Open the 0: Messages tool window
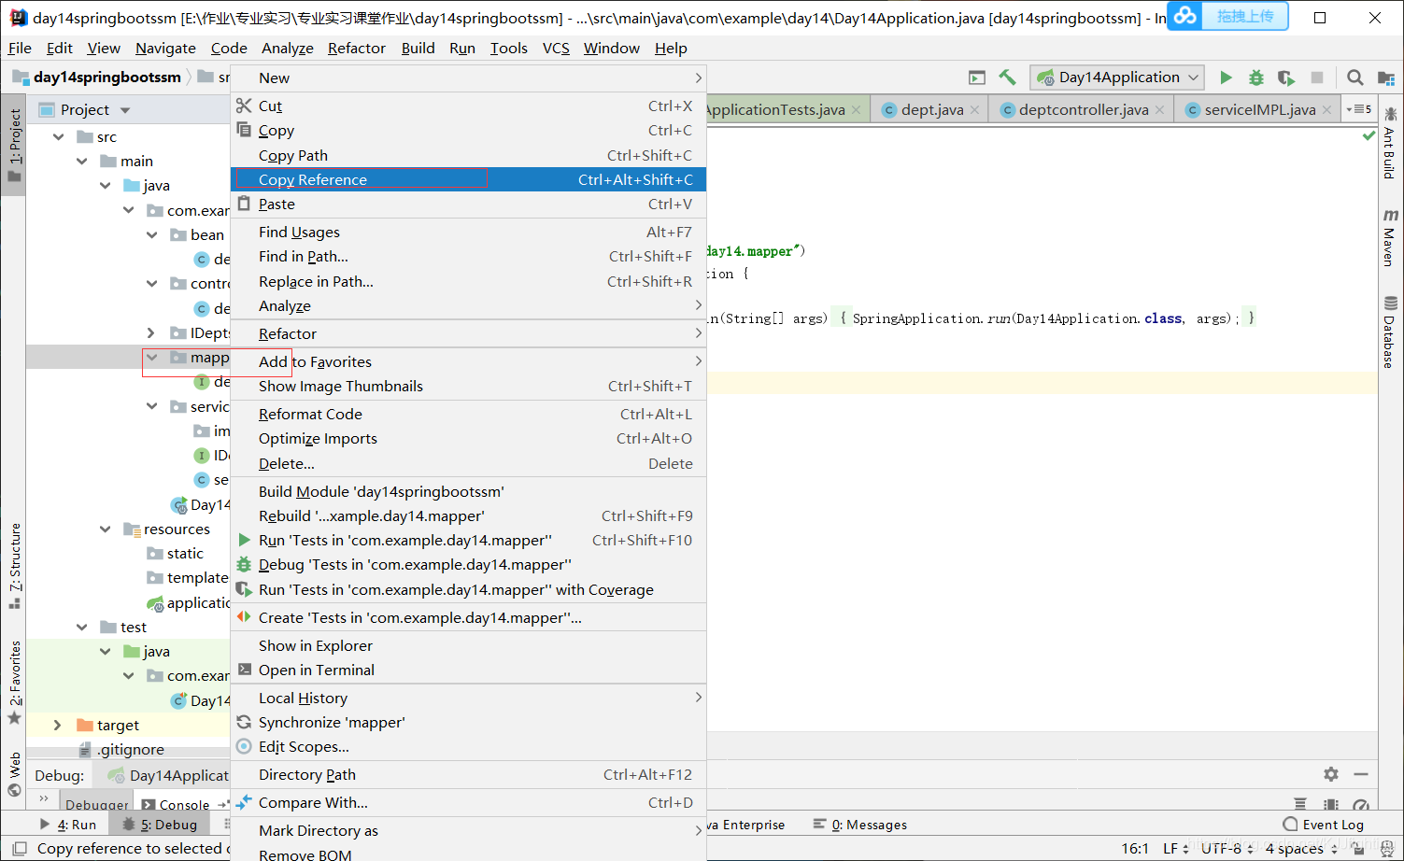The width and height of the screenshot is (1404, 861). pyautogui.click(x=860, y=825)
